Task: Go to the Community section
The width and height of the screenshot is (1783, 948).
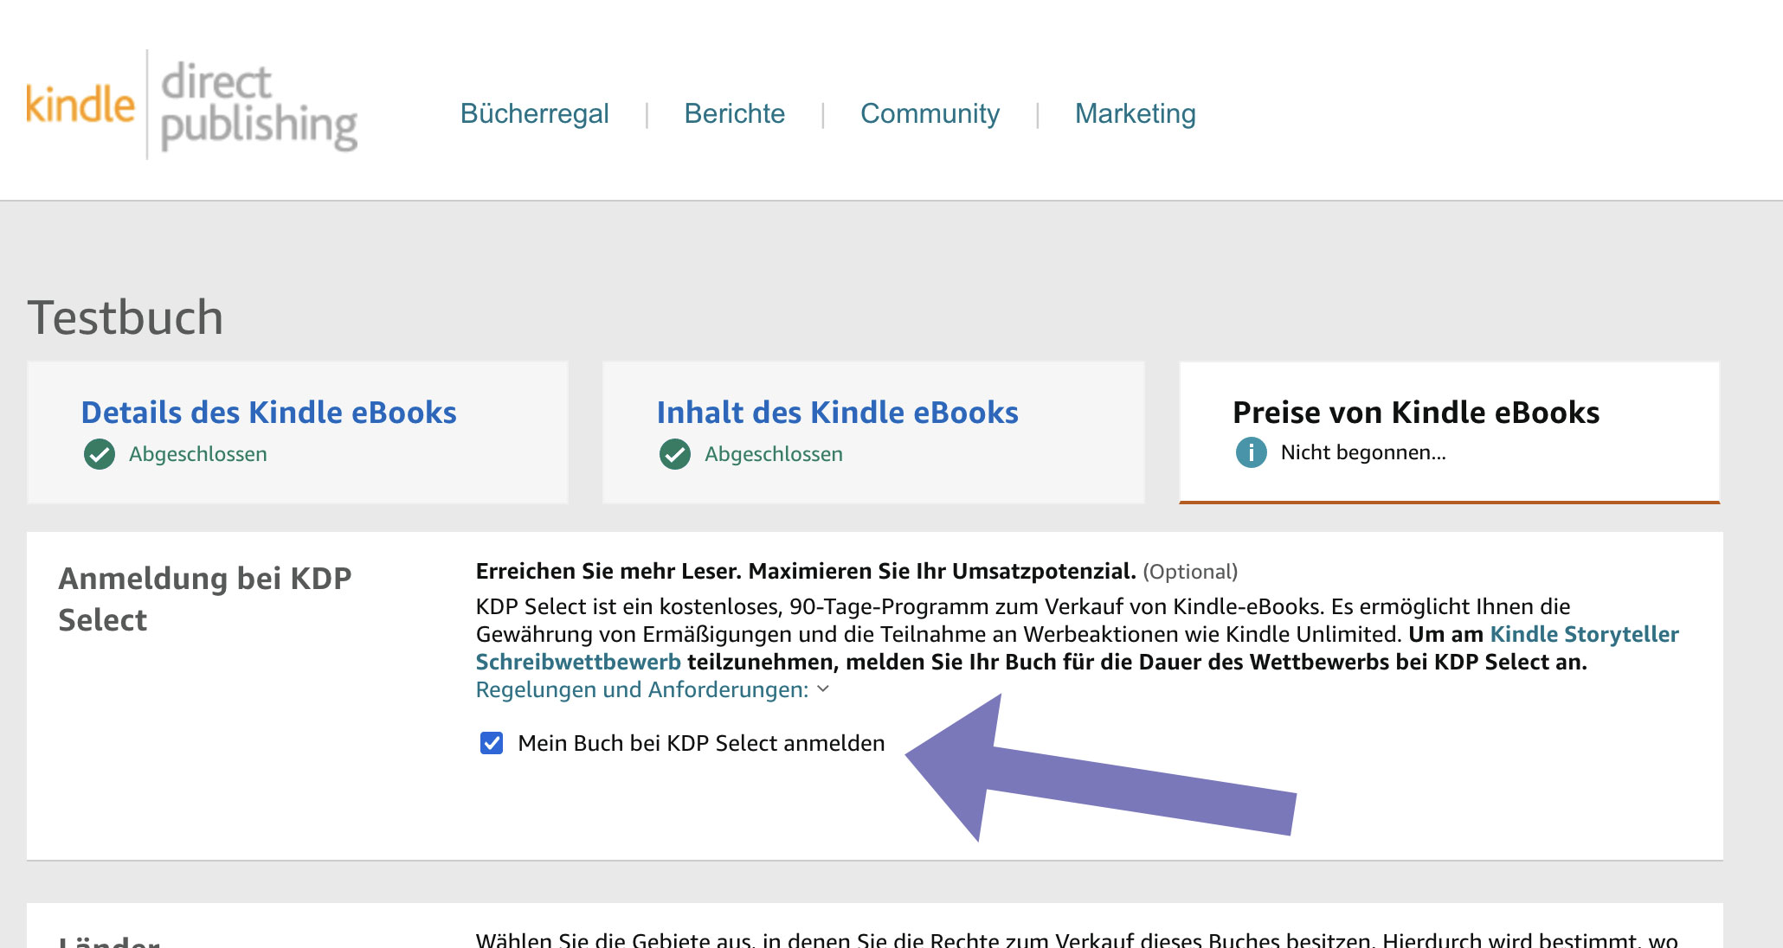Action: pyautogui.click(x=930, y=113)
